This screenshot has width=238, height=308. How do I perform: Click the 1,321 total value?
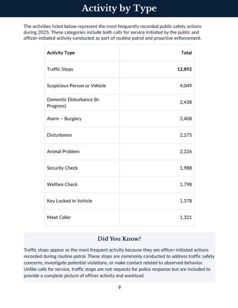pos(186,217)
